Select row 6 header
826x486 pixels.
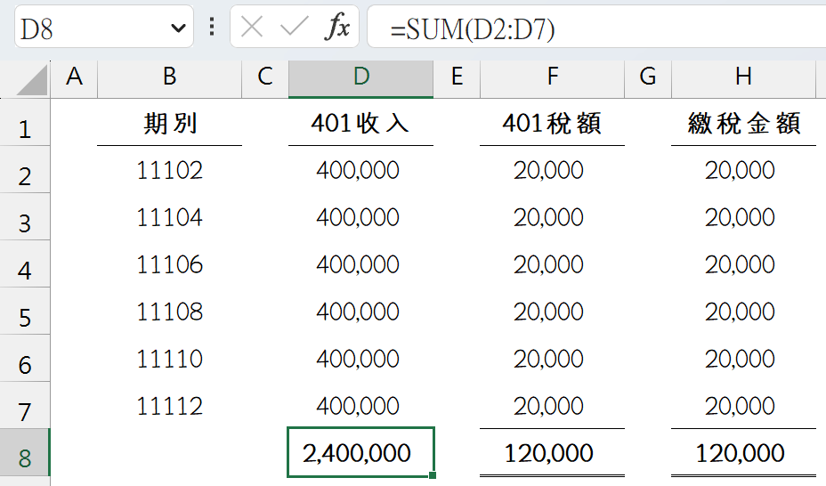[x=25, y=359]
